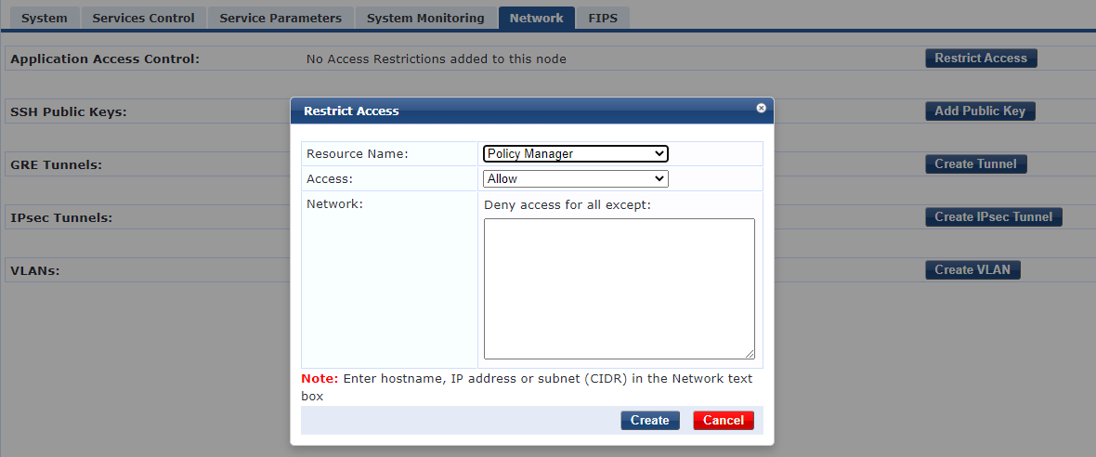Grab the Network textarea resize handle
1096x457 pixels.
[750, 354]
